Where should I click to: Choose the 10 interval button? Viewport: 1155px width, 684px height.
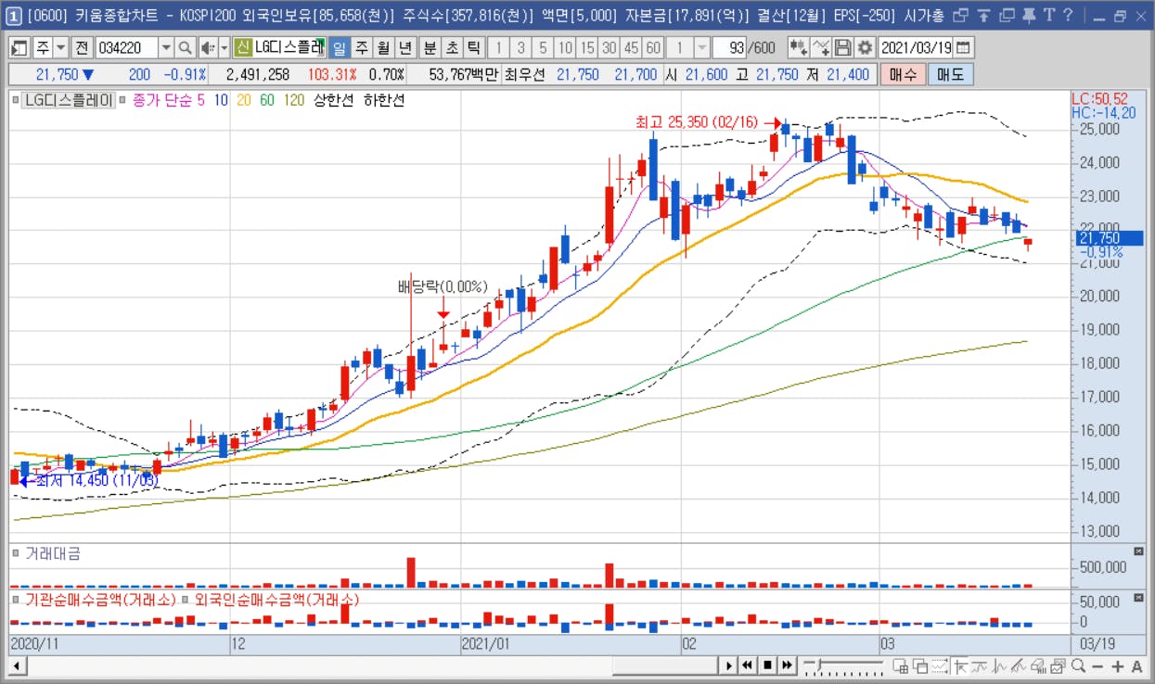coord(565,47)
